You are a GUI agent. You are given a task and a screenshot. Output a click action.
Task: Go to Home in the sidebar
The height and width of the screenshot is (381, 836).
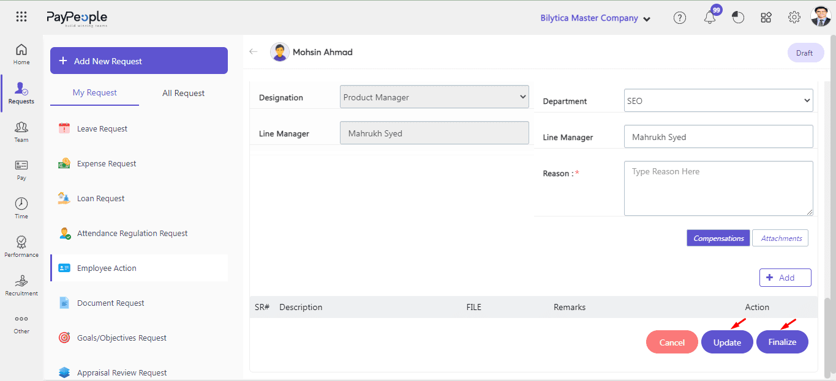pos(21,54)
